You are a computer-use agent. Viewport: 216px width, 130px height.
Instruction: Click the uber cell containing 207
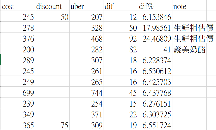click(x=86, y=17)
